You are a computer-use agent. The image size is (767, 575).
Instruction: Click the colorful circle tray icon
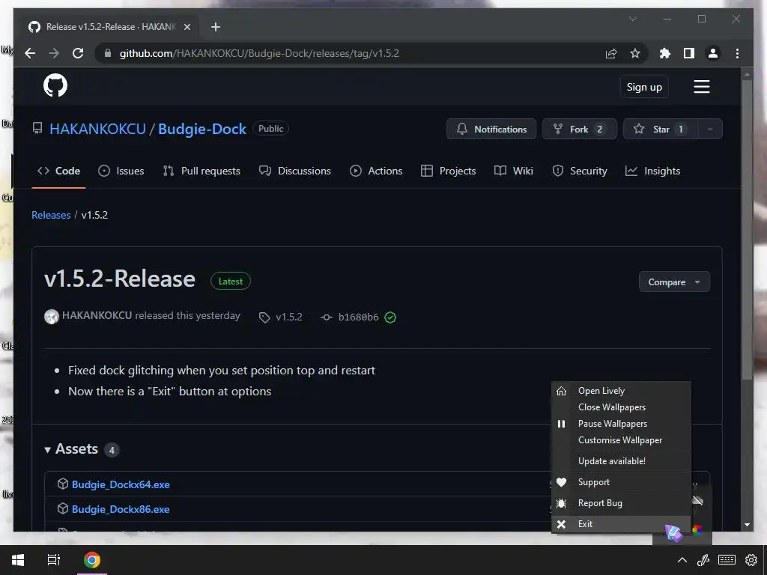coord(697,530)
